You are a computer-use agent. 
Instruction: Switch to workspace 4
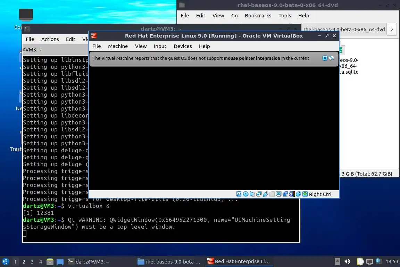[41, 262]
